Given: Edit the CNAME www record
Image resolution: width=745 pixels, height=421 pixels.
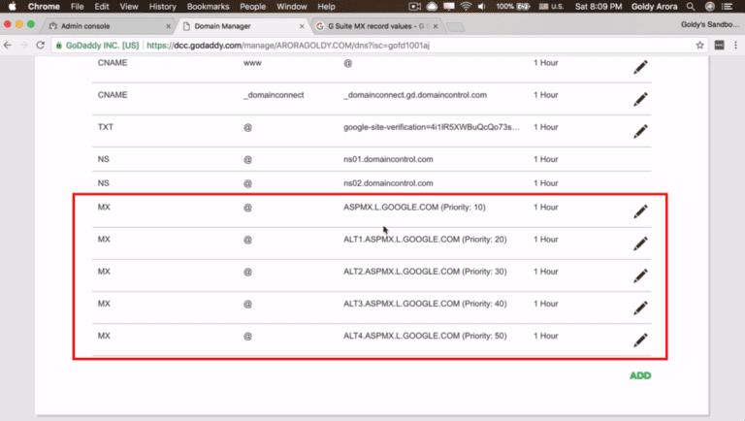Looking at the screenshot, I should tap(640, 67).
